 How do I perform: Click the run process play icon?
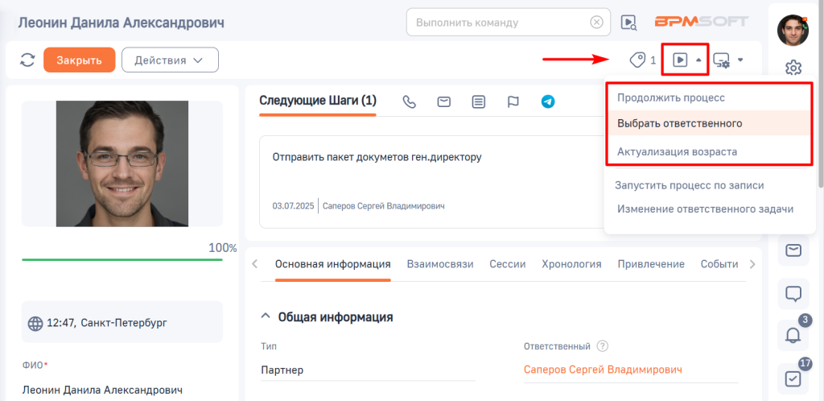(x=680, y=60)
